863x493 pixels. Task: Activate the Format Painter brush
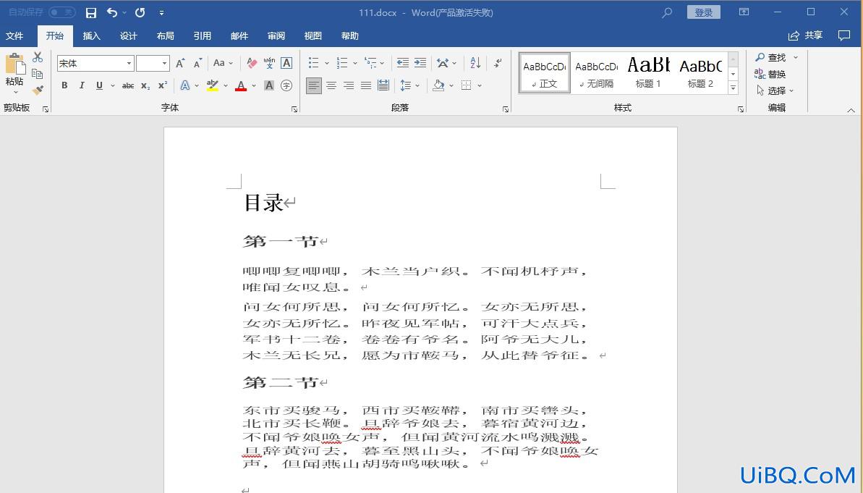point(38,90)
